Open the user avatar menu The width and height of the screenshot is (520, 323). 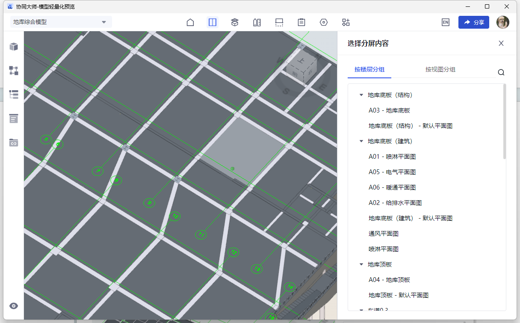pyautogui.click(x=503, y=22)
